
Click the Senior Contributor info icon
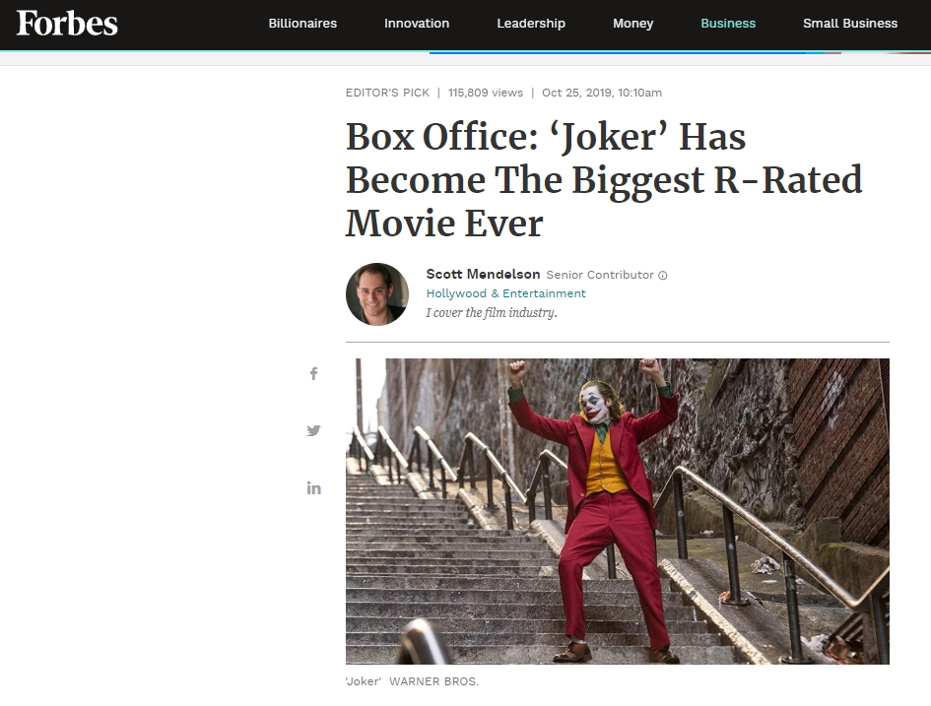pos(663,276)
